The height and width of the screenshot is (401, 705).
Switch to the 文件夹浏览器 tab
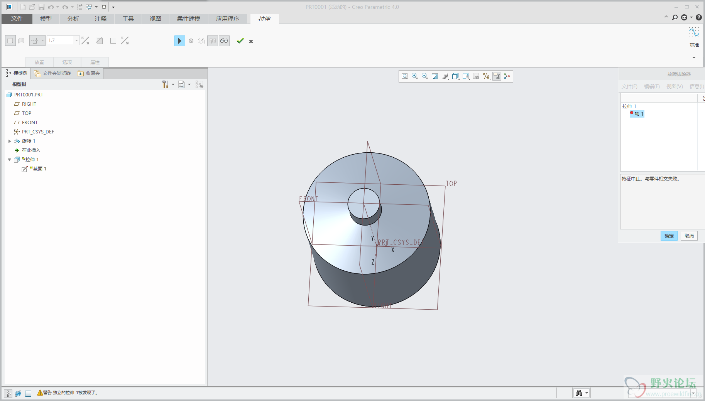tap(52, 73)
